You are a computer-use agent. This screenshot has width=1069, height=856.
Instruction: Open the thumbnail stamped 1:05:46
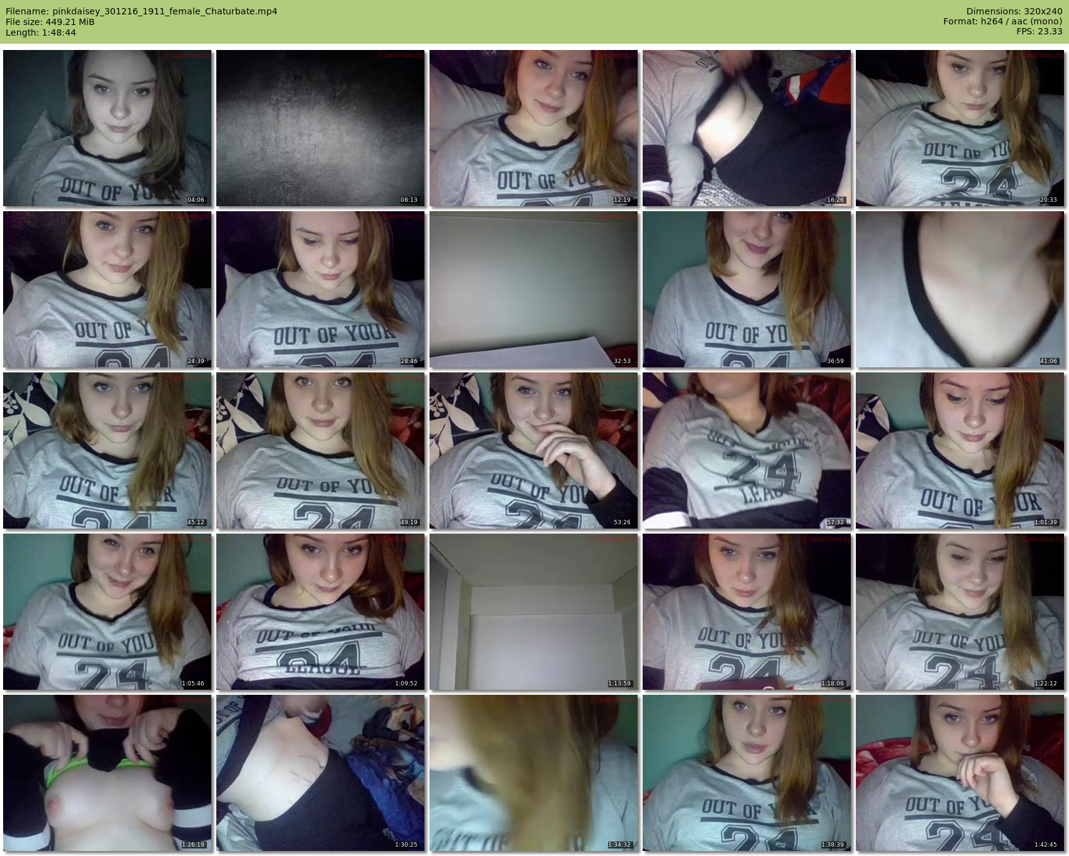pyautogui.click(x=108, y=612)
